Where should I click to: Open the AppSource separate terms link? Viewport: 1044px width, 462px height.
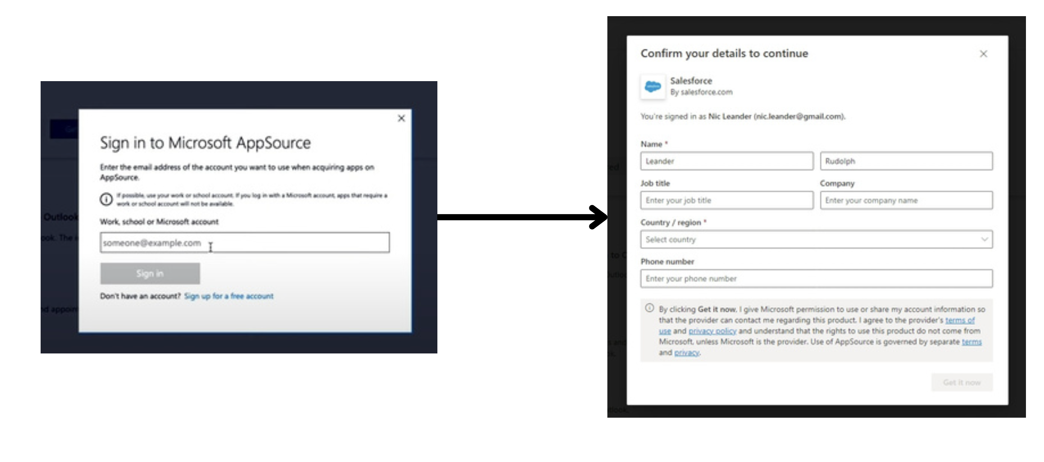971,342
